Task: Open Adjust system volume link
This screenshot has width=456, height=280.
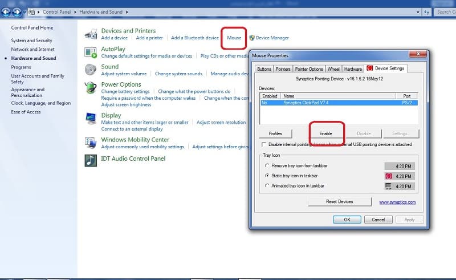Action: click(124, 74)
